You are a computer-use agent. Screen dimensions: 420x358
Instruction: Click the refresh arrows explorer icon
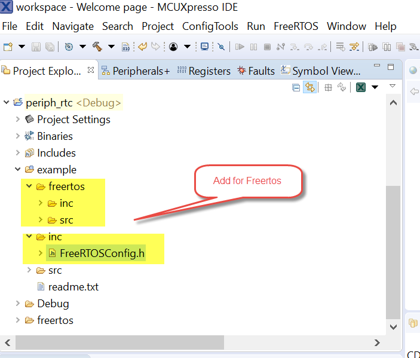(x=342, y=87)
